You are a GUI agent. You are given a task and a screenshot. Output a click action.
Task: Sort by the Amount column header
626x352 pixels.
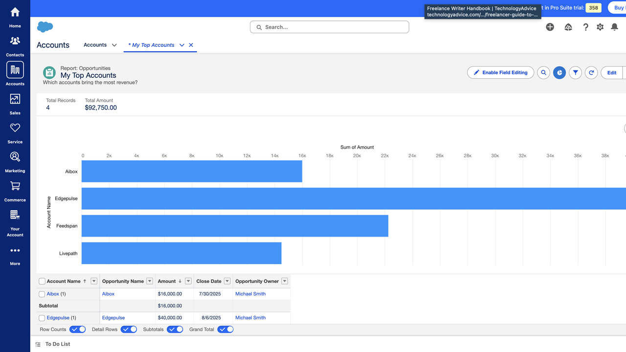(167, 281)
